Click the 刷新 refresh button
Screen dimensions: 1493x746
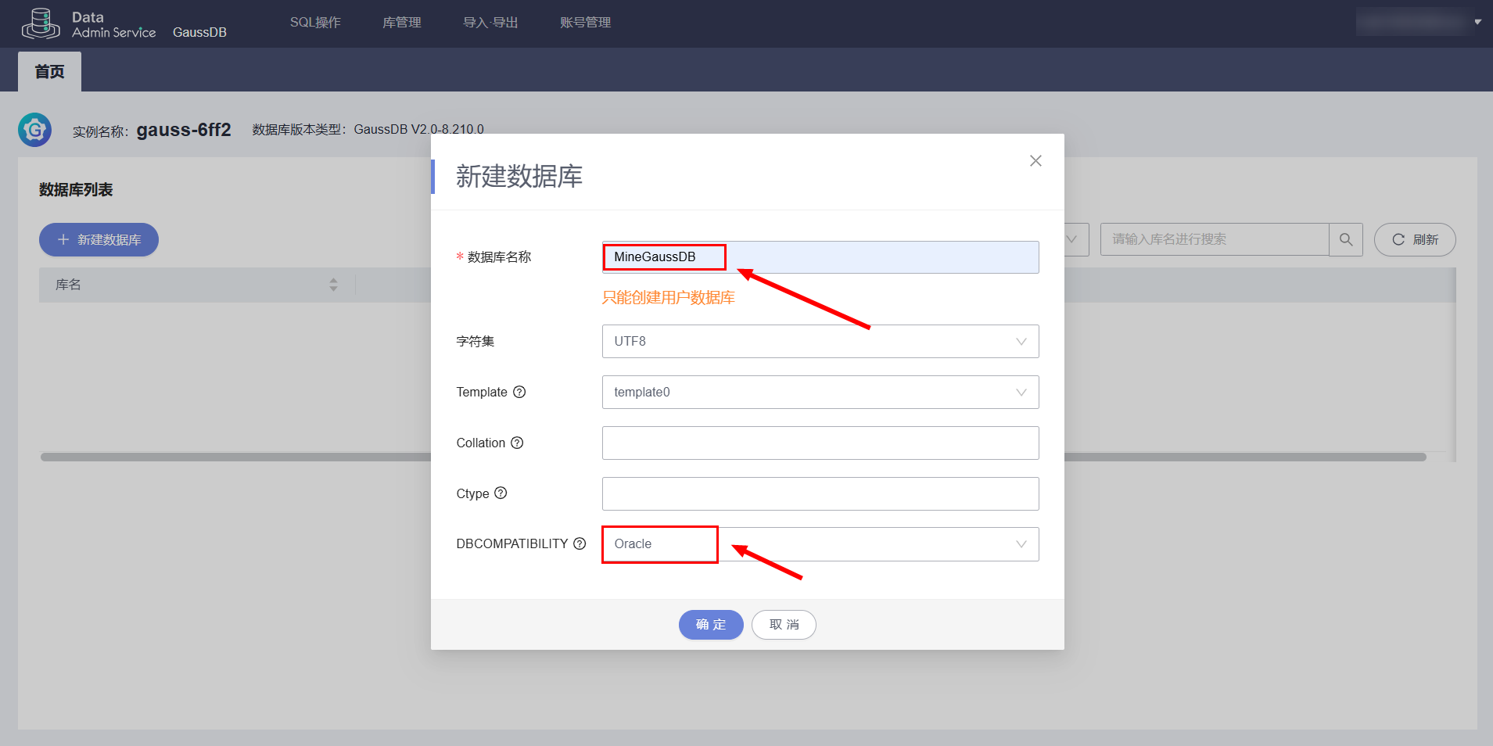click(1415, 240)
